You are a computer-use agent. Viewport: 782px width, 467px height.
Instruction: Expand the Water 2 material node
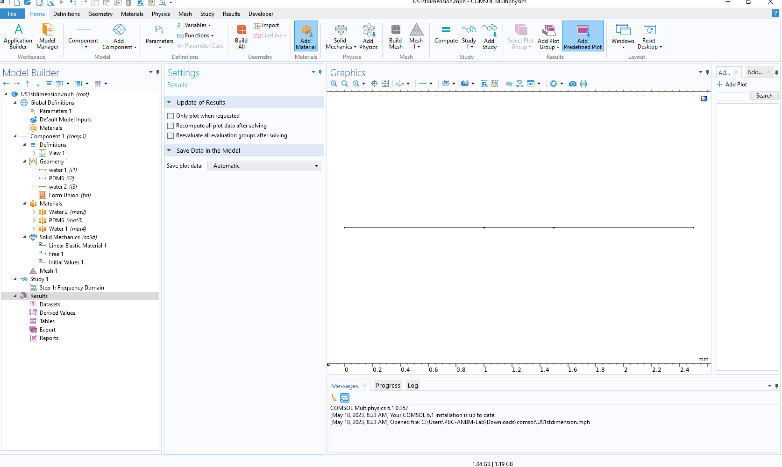34,212
